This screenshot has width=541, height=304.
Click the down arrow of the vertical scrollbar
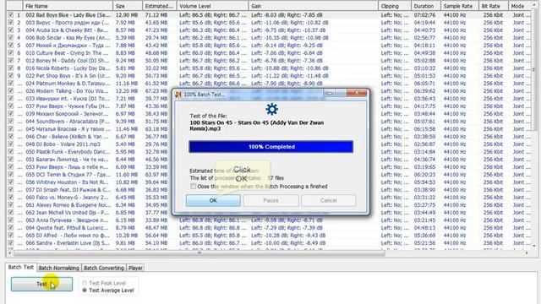pos(534,246)
